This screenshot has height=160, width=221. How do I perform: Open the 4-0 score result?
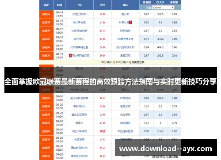[x=102, y=14]
